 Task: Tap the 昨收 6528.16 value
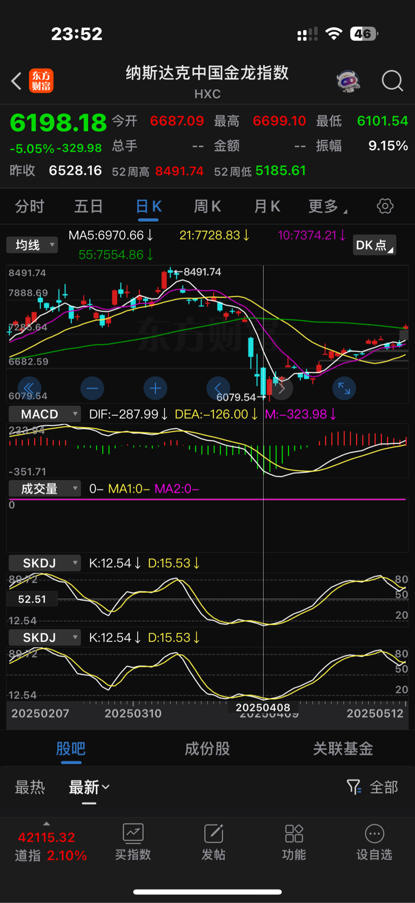click(75, 170)
